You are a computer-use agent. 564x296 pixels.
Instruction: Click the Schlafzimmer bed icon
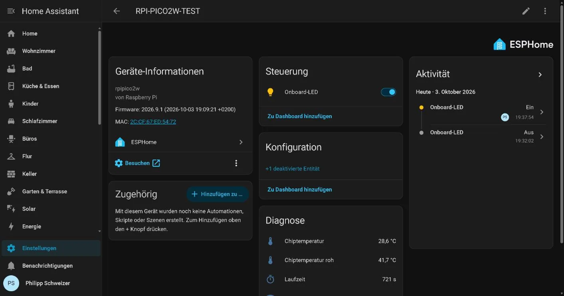pos(11,121)
